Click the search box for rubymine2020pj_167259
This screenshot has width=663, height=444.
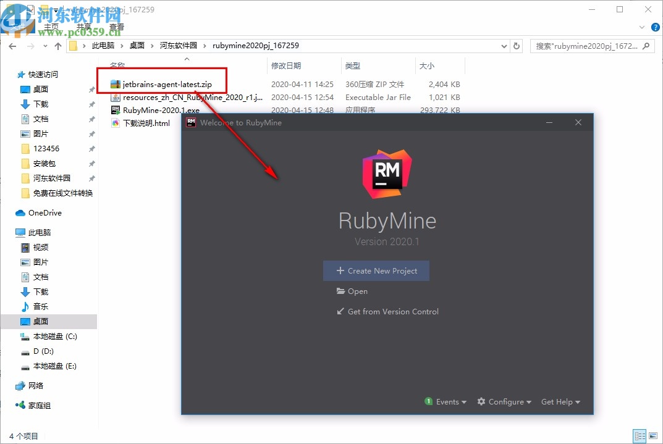point(587,45)
